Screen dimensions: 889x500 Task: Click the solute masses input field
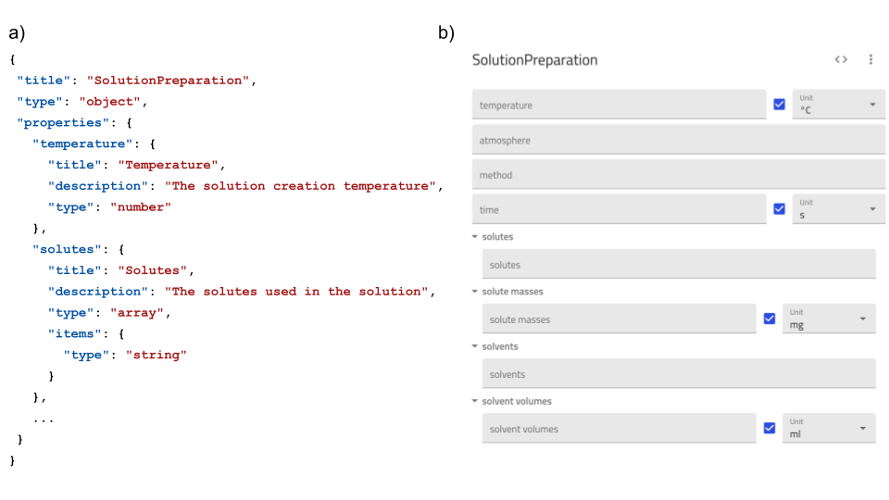(619, 319)
